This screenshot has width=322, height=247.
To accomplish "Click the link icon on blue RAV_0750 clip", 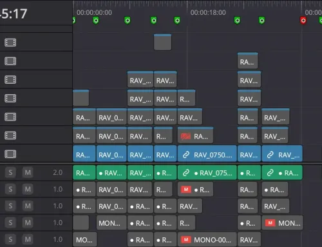I will [186, 155].
